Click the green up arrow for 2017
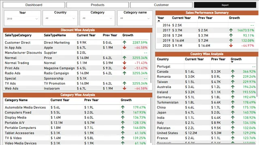The width and height of the screenshot is (259, 145). (231, 30)
